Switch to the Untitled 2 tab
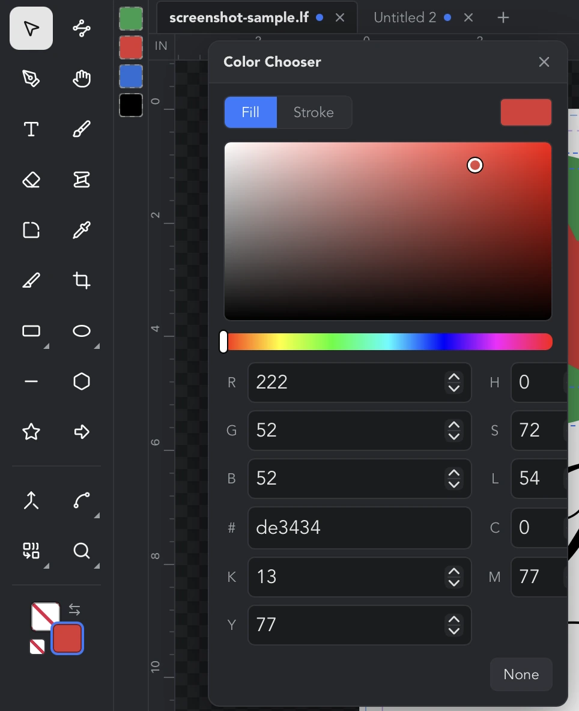 (x=404, y=17)
